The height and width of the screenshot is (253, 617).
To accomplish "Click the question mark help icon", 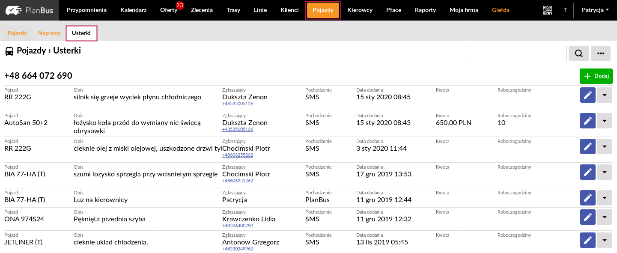I will click(x=565, y=10).
